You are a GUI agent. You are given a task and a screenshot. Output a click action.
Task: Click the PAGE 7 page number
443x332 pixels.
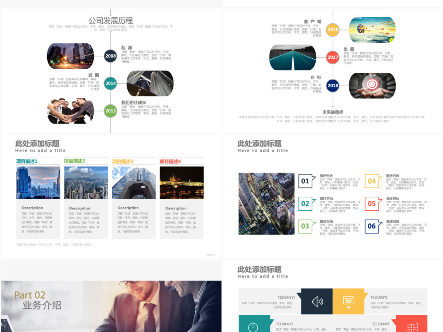210,255
